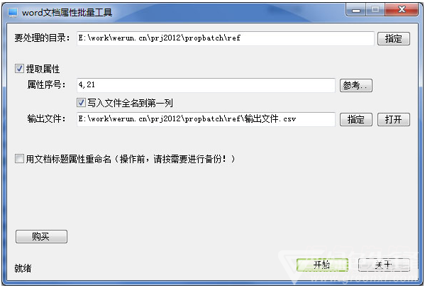Open the 关于 about dialog
This screenshot has width=425, height=288.
click(x=384, y=265)
